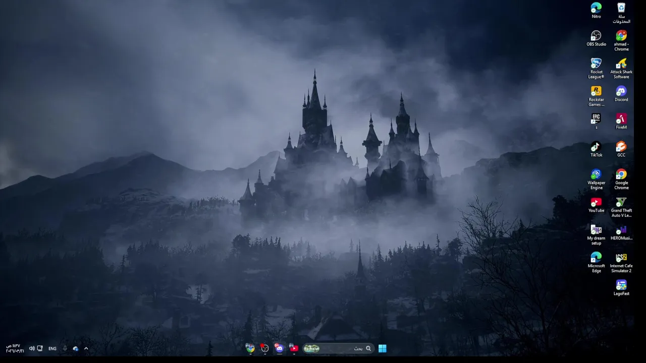646x363 pixels.
Task: Open Microsoft Edge desktop shortcut
Action: click(x=596, y=262)
